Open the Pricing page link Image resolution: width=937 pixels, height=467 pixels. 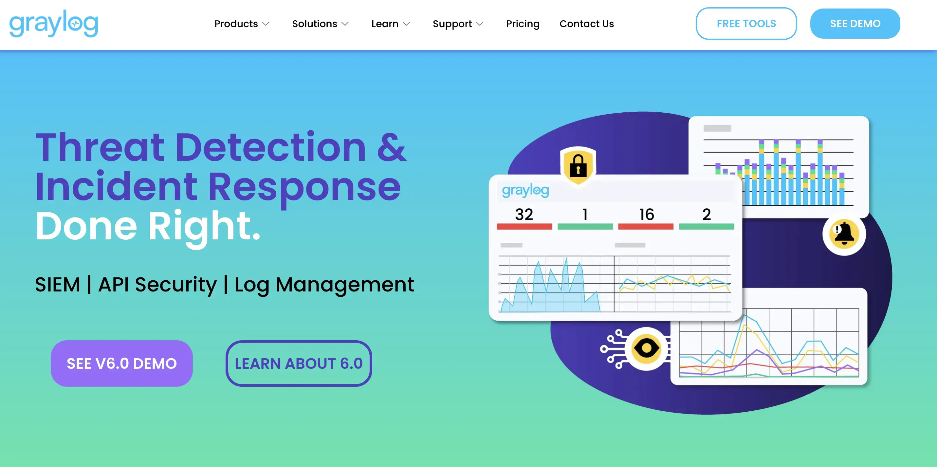point(523,24)
